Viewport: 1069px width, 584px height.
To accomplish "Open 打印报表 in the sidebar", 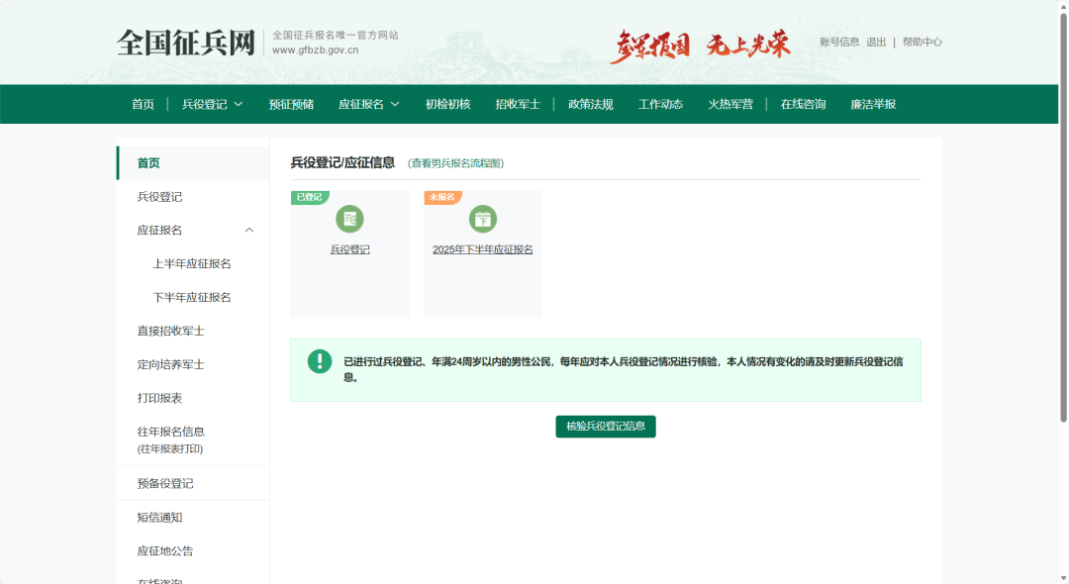I will (159, 398).
